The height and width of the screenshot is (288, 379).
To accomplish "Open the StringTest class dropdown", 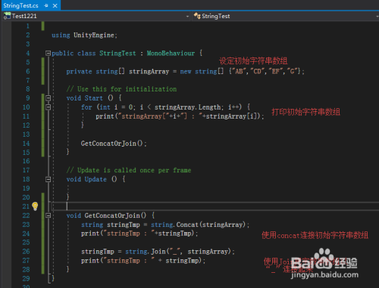I will [x=377, y=17].
